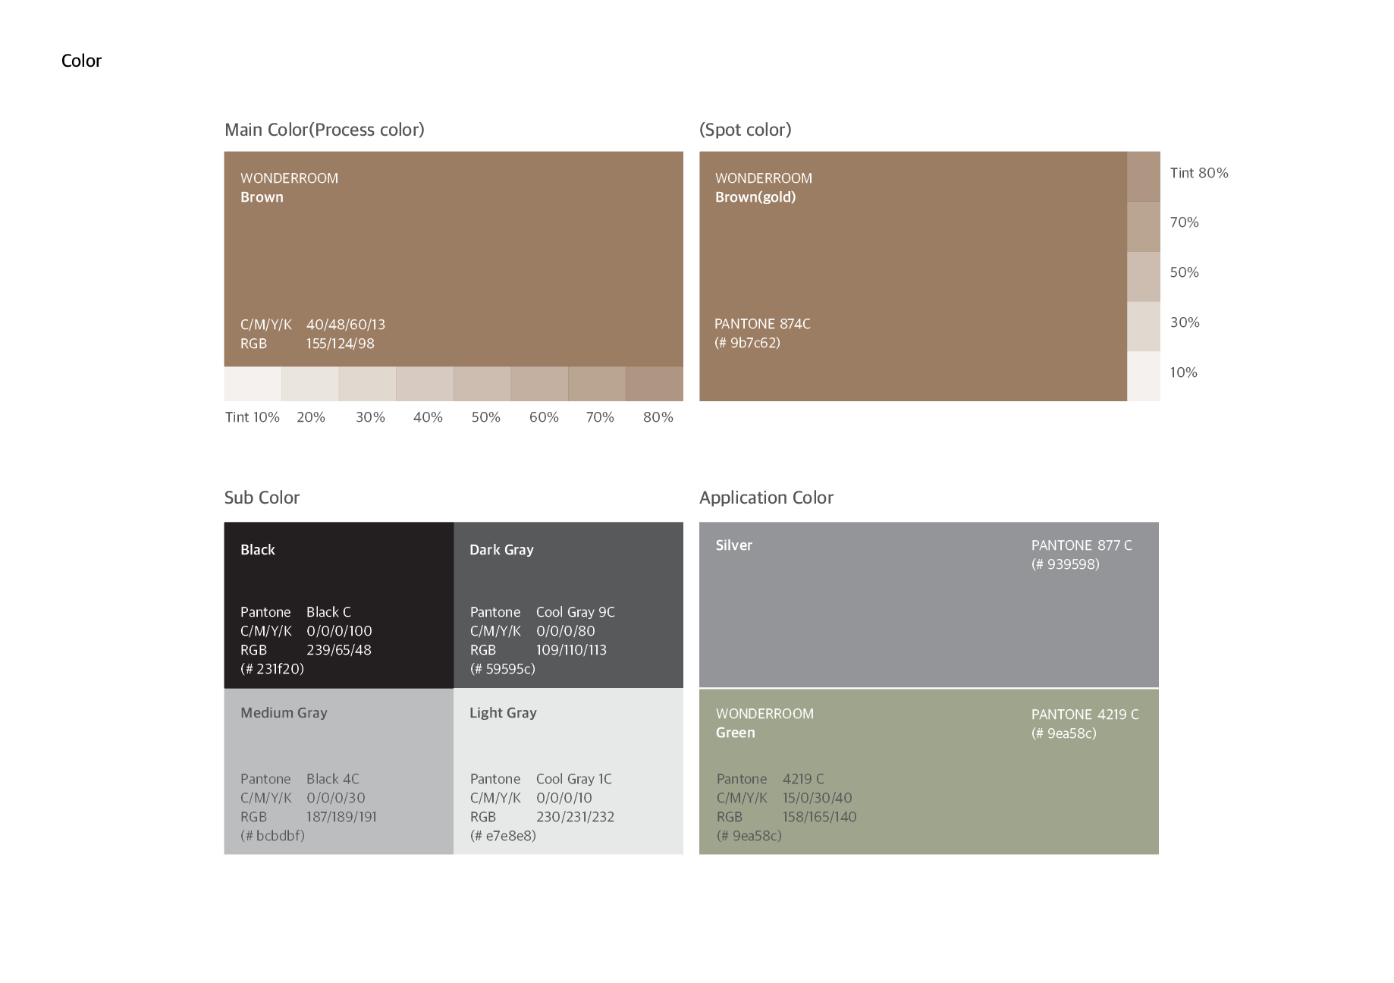This screenshot has height=983, width=1394.
Task: Click the hex code '(# bcbdbf)'
Action: pyautogui.click(x=272, y=836)
